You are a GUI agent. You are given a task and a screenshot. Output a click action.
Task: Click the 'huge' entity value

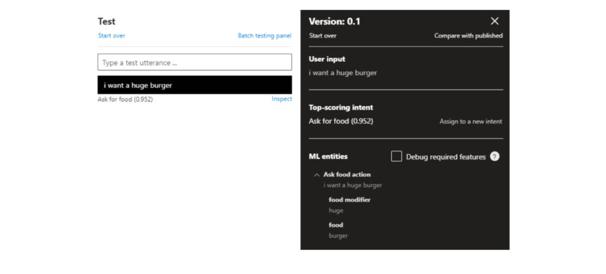coord(336,210)
